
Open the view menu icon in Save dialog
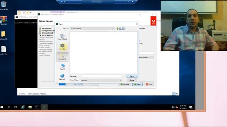click(124, 29)
